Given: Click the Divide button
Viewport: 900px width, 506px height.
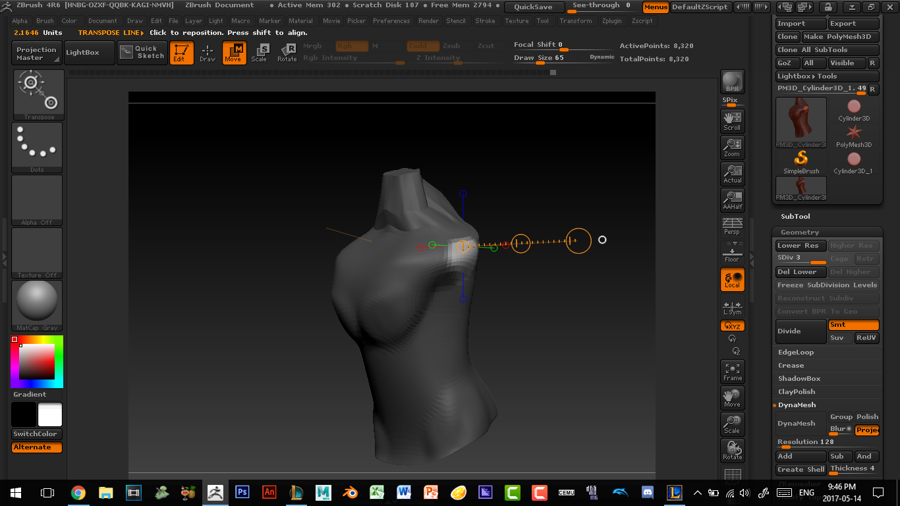Looking at the screenshot, I should [x=801, y=331].
